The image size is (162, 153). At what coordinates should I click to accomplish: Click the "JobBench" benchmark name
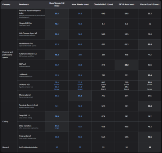[x=23, y=75]
